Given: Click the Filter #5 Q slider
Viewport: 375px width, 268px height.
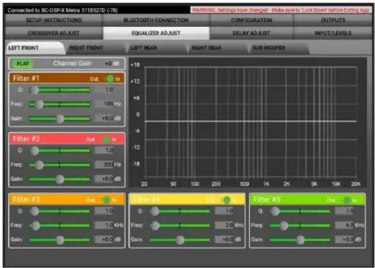Looking at the screenshot, I should [x=300, y=211].
